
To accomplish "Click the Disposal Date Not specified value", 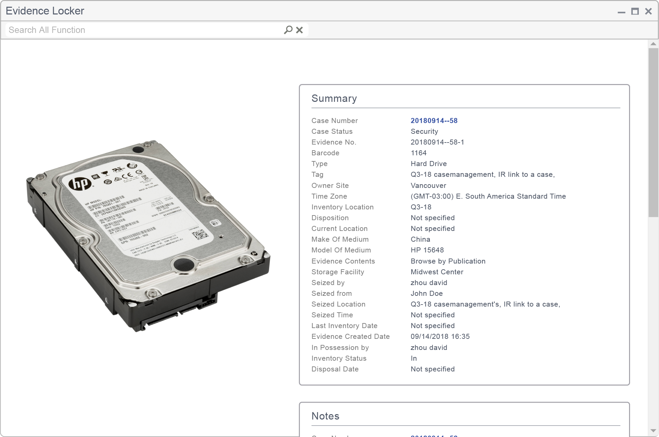I will (x=432, y=369).
